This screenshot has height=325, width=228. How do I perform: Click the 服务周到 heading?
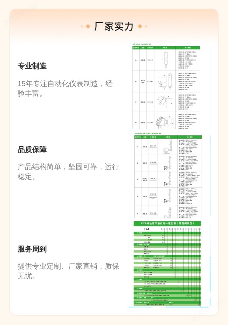(x=32, y=249)
